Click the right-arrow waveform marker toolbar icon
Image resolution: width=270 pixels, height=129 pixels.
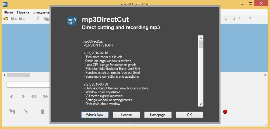(234, 19)
